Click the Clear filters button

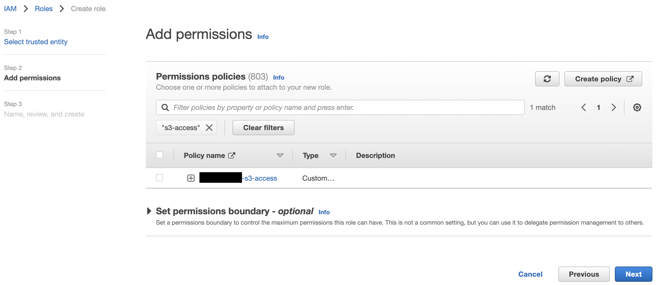pyautogui.click(x=263, y=128)
